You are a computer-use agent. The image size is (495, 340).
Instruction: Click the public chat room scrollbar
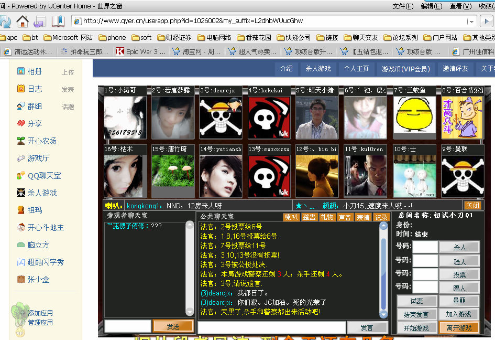pyautogui.click(x=383, y=273)
